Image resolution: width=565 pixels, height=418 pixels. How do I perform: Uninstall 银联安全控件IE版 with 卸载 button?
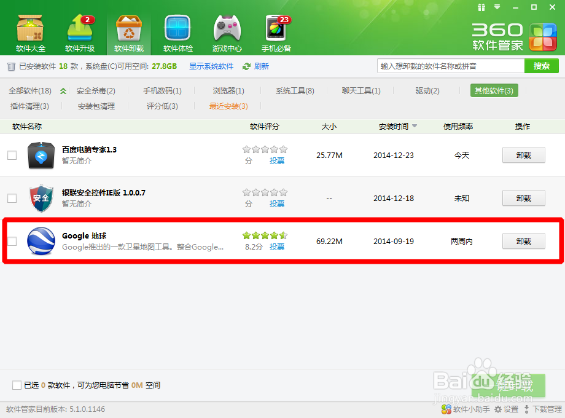coord(524,198)
